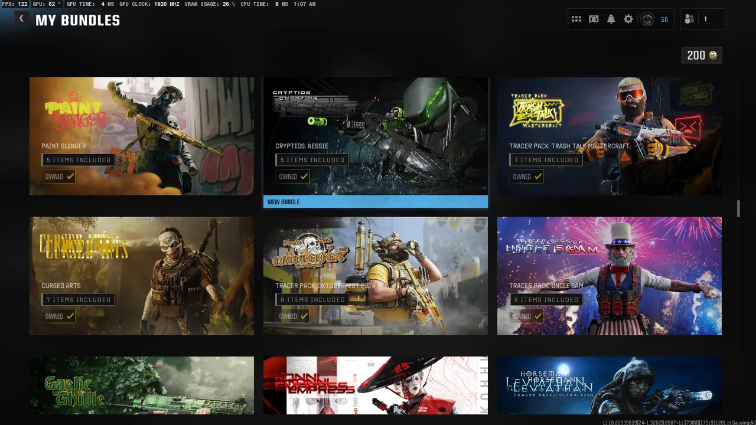Viewport: 756px width, 425px height.
Task: Open the grid menu icon
Action: pos(576,19)
